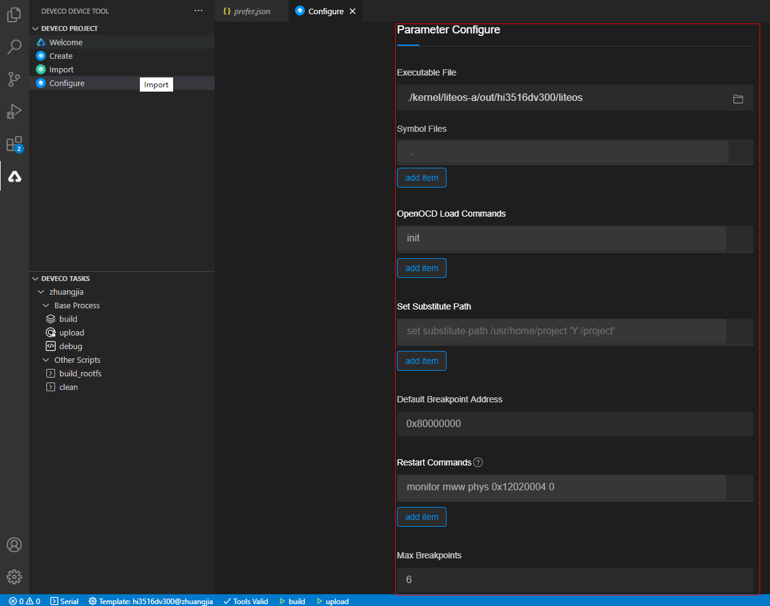Click Tools Valid status item
The image size is (770, 606).
[x=246, y=601]
